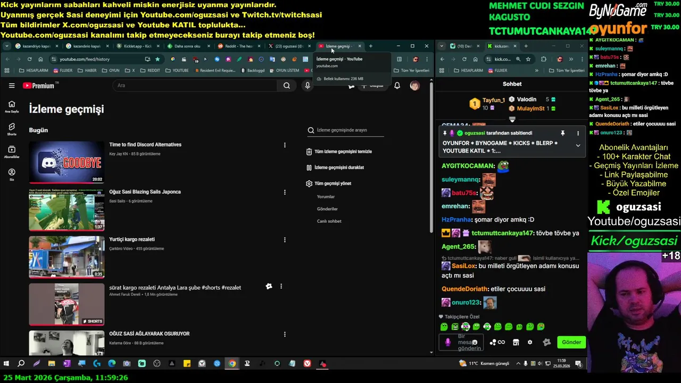Expand the Kick leaderboard drop-down handle
The width and height of the screenshot is (681, 383).
[x=512, y=120]
